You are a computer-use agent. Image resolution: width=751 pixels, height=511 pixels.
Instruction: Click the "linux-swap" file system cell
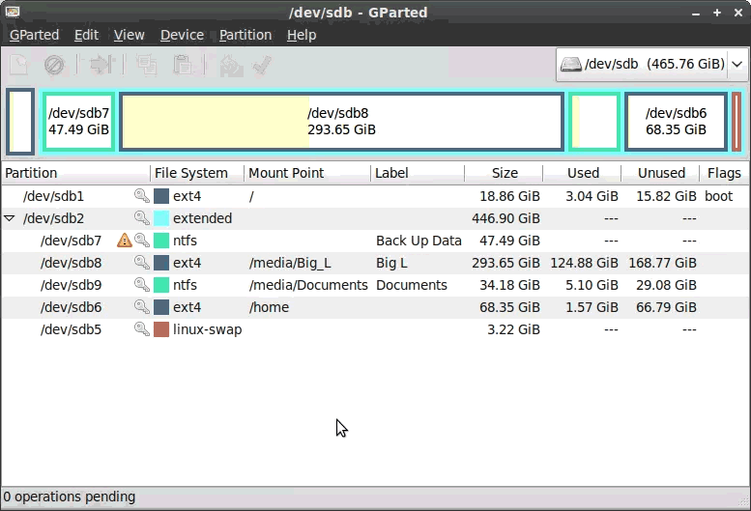coord(208,329)
